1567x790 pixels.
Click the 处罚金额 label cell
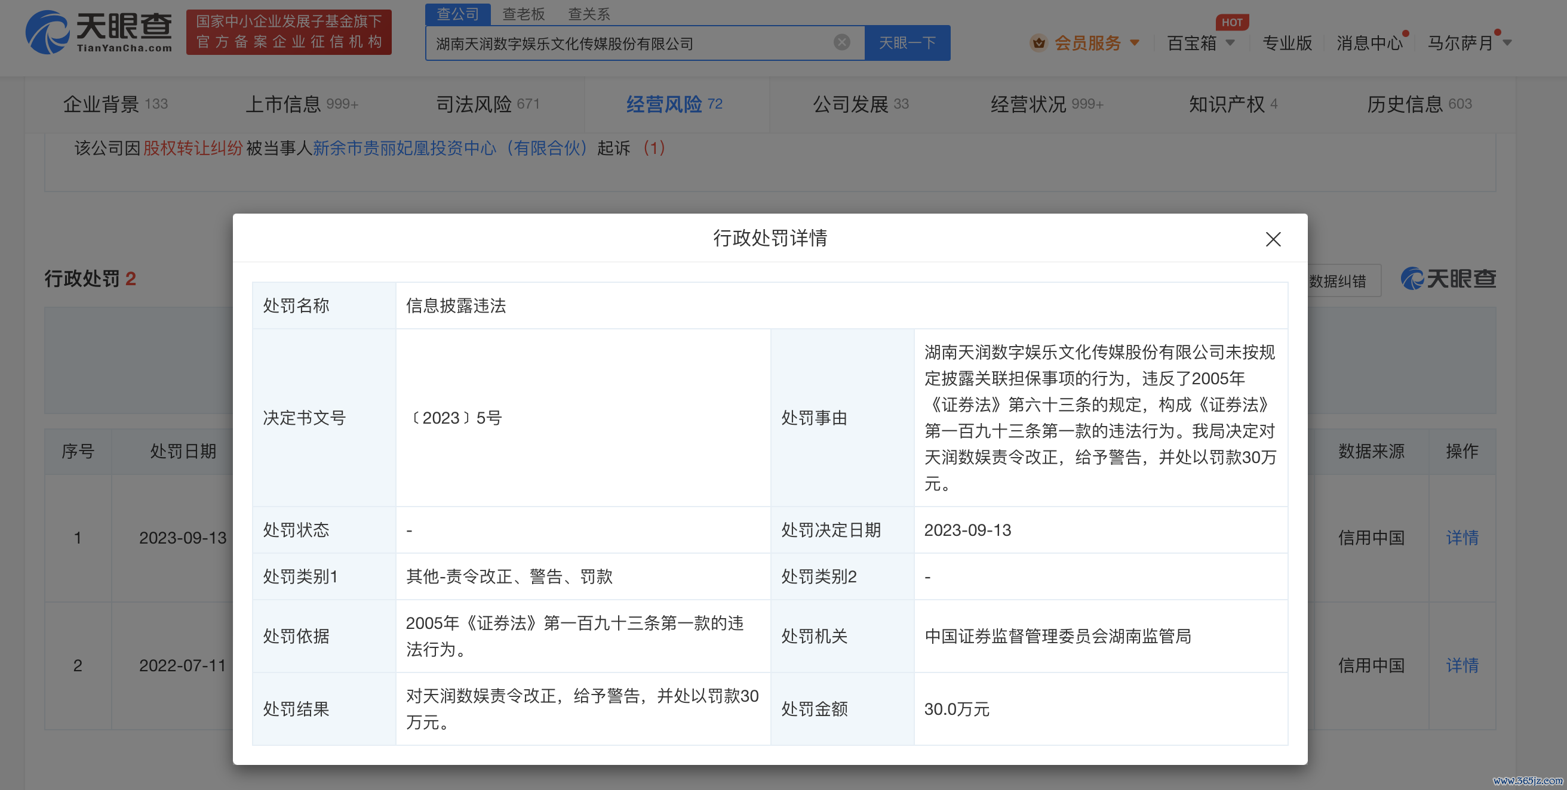[843, 709]
